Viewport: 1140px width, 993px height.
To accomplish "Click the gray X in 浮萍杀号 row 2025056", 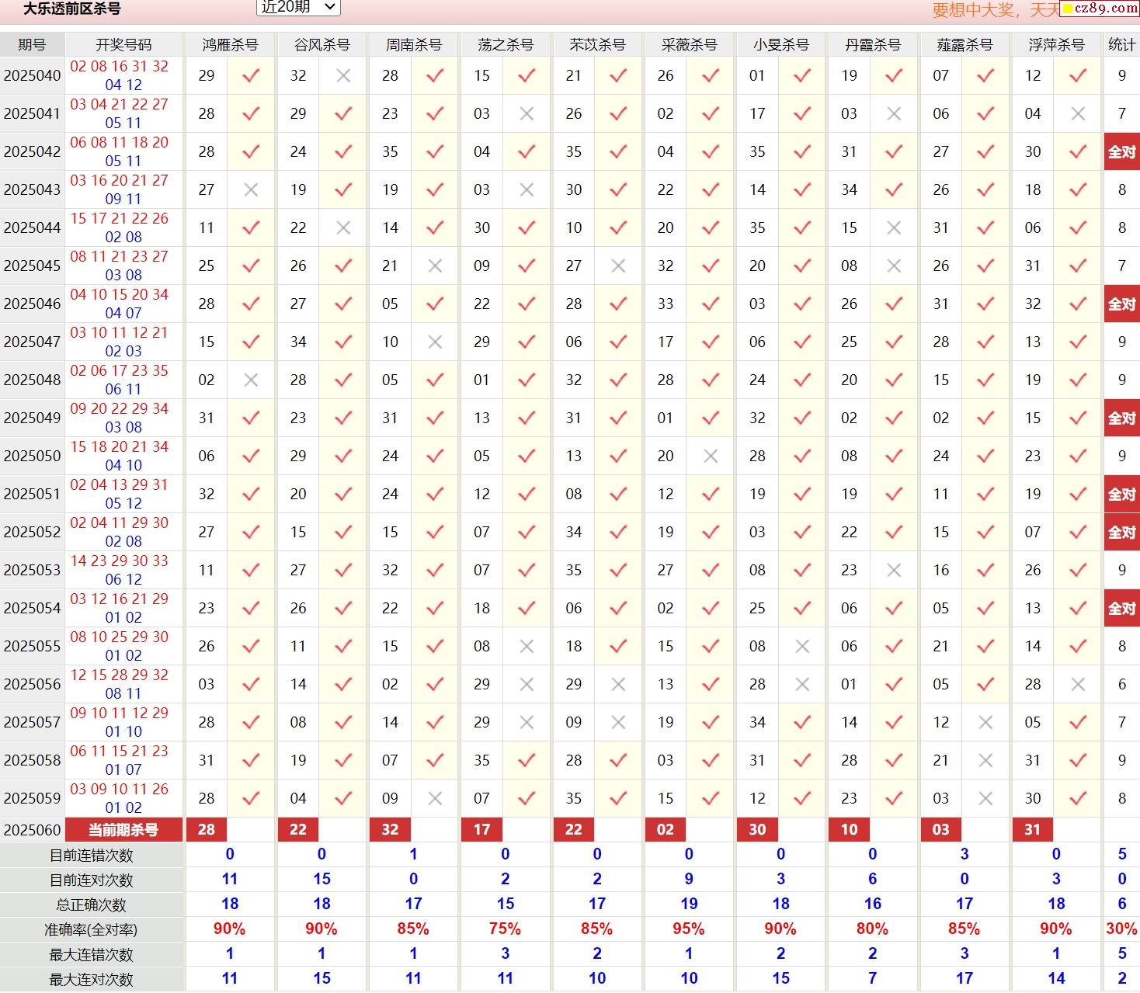I will [1077, 685].
